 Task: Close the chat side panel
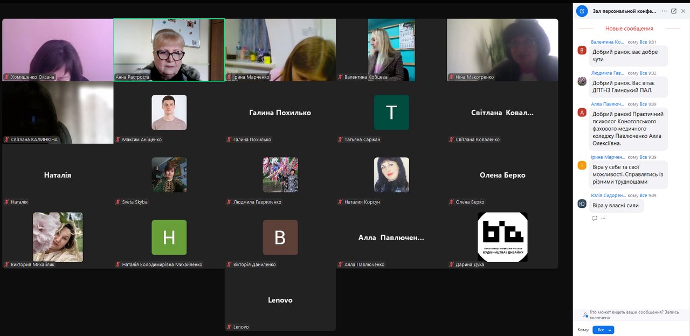[683, 11]
